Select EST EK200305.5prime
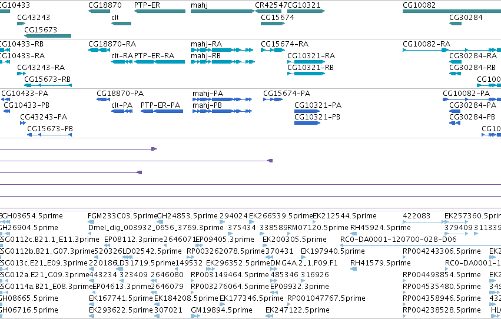Viewport: 501px width, 319px height. (265, 245)
